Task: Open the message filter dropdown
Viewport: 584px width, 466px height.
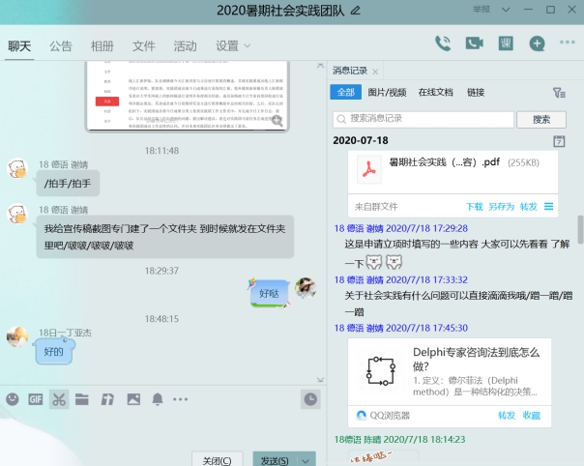Action: (559, 93)
